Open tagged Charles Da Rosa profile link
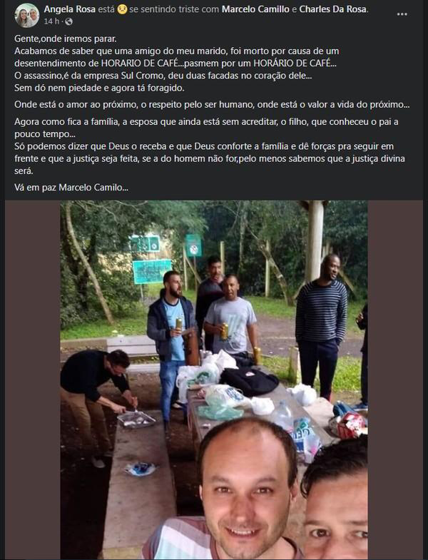 (332, 9)
